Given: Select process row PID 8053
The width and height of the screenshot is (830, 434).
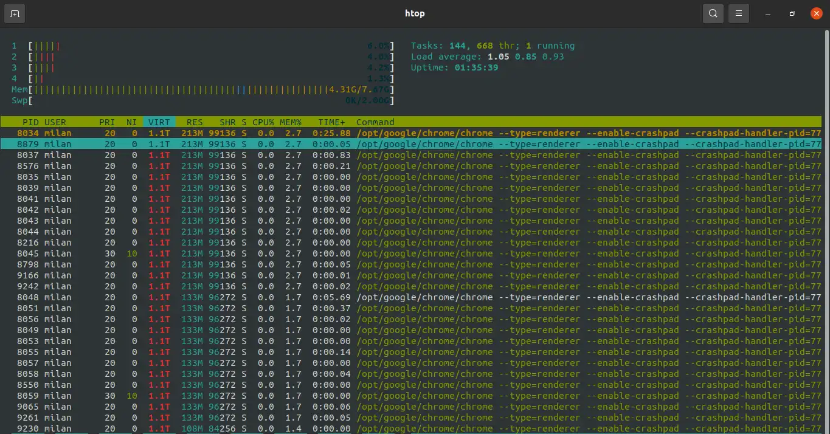Looking at the screenshot, I should (x=411, y=341).
